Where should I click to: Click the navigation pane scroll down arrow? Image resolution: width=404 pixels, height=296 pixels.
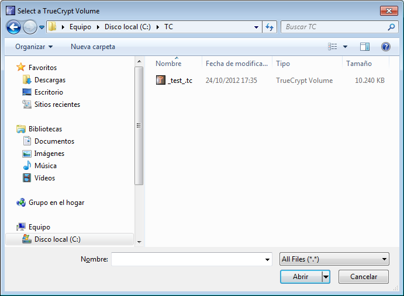coord(139,242)
